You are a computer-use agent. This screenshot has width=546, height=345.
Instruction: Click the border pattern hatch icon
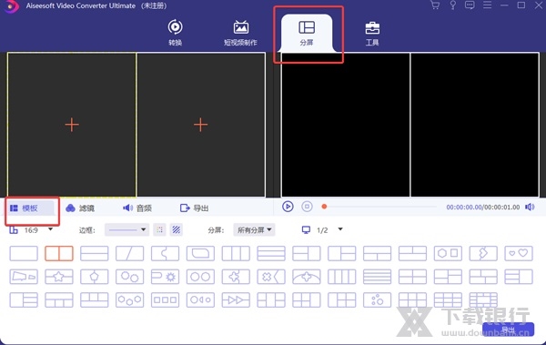[177, 229]
